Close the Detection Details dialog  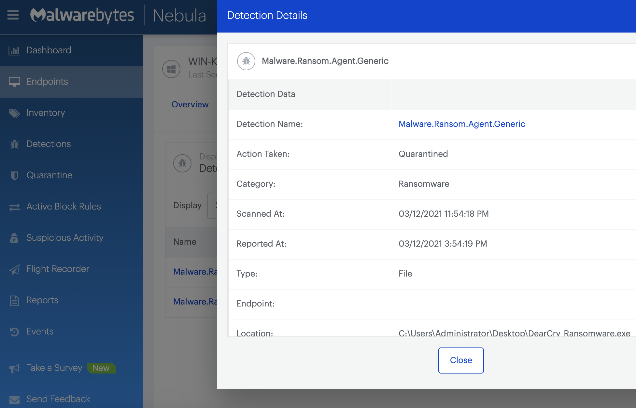point(461,360)
